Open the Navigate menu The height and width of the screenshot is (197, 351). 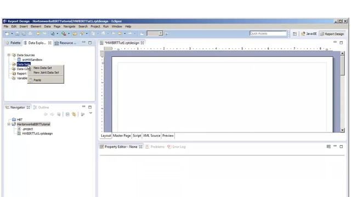tap(70, 26)
